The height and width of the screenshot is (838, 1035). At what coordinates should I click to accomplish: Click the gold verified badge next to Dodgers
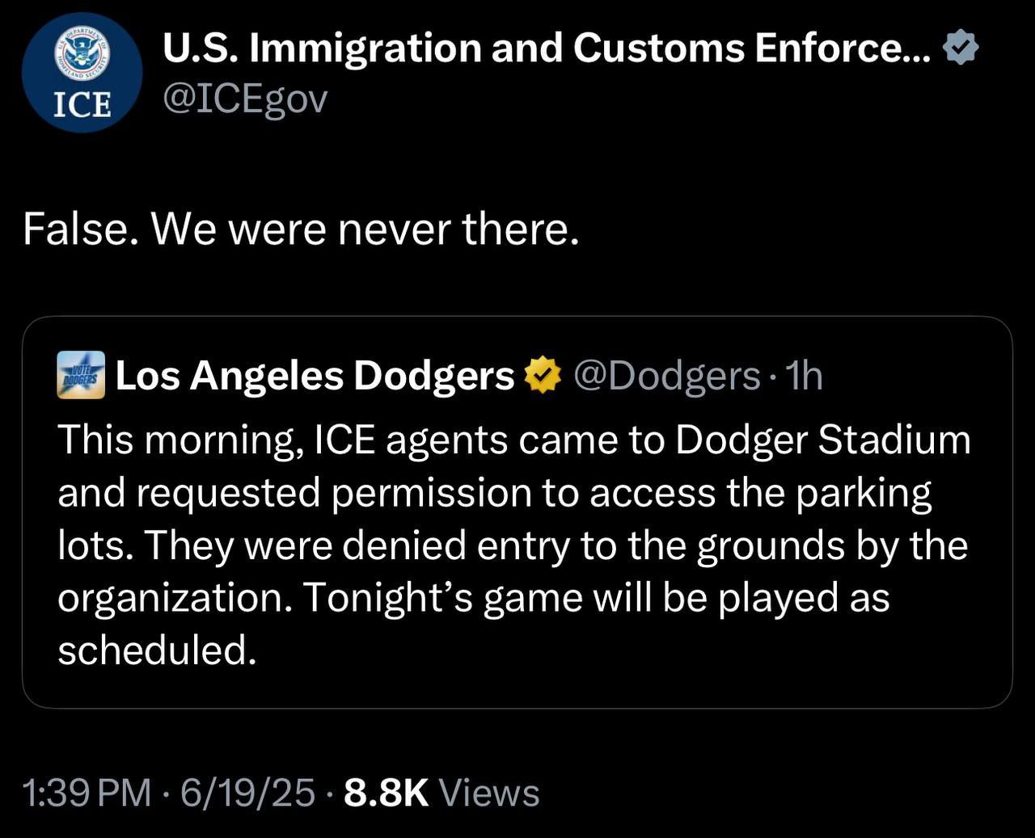pyautogui.click(x=543, y=375)
